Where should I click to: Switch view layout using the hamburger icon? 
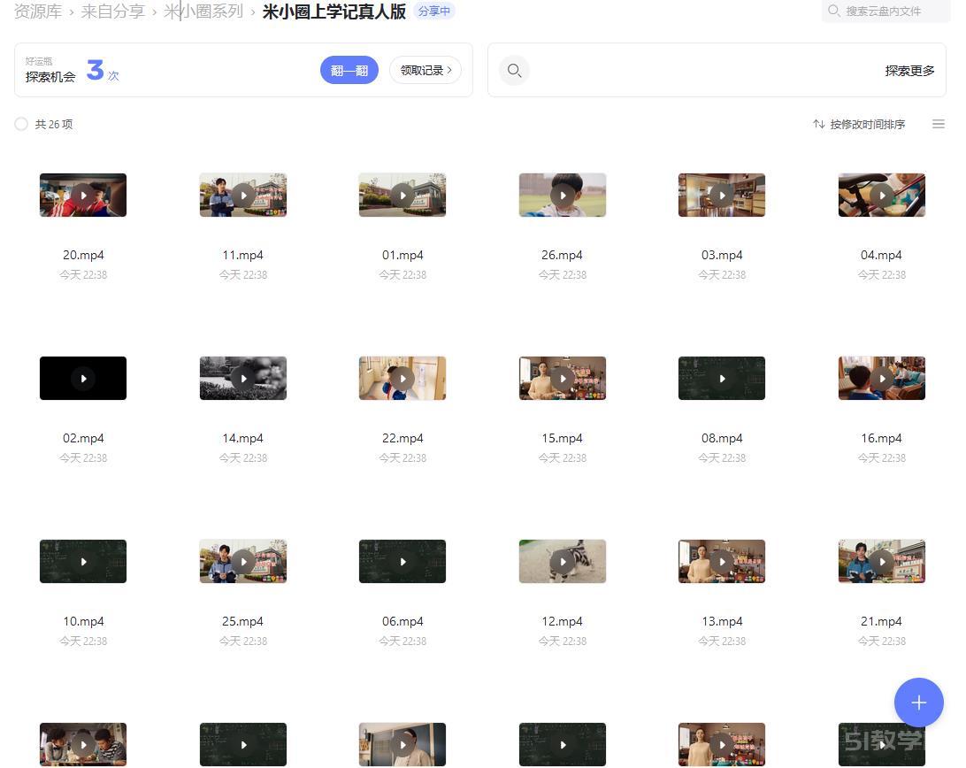pos(939,124)
